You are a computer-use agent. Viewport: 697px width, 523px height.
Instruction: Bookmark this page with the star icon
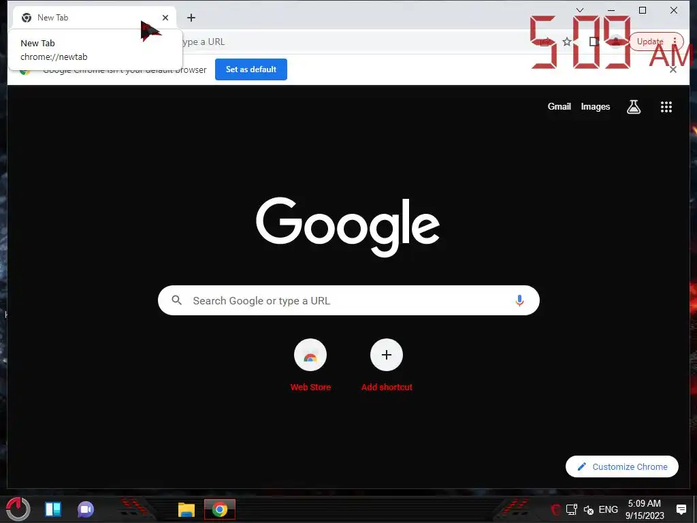(x=567, y=42)
